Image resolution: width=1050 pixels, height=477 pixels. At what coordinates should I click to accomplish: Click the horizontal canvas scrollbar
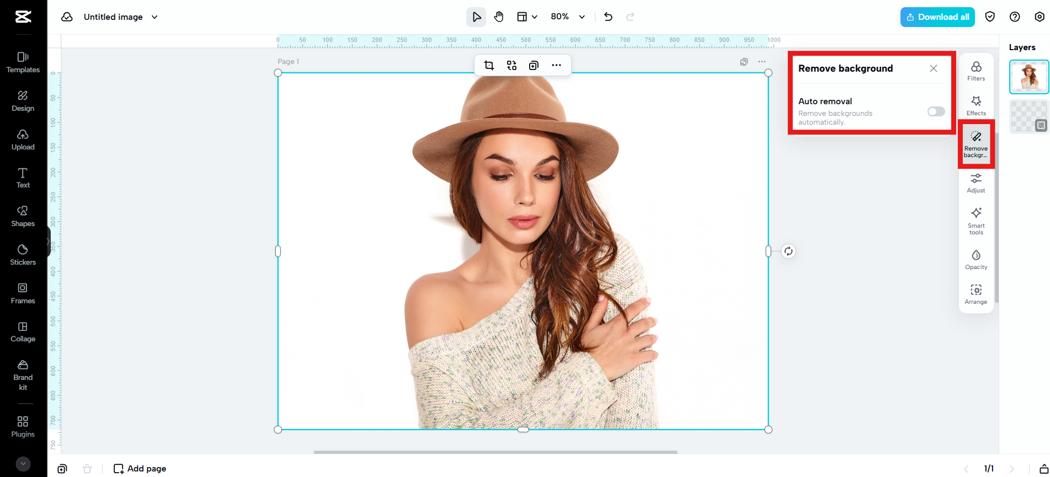495,452
